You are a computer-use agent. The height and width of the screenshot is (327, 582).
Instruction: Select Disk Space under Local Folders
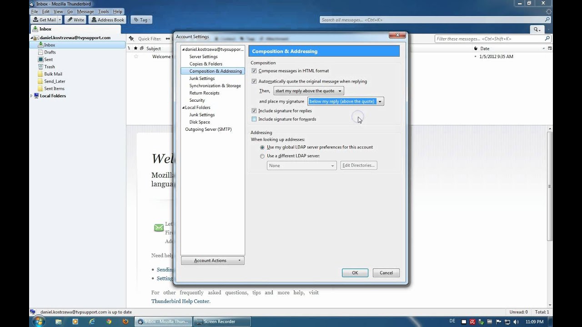(200, 122)
